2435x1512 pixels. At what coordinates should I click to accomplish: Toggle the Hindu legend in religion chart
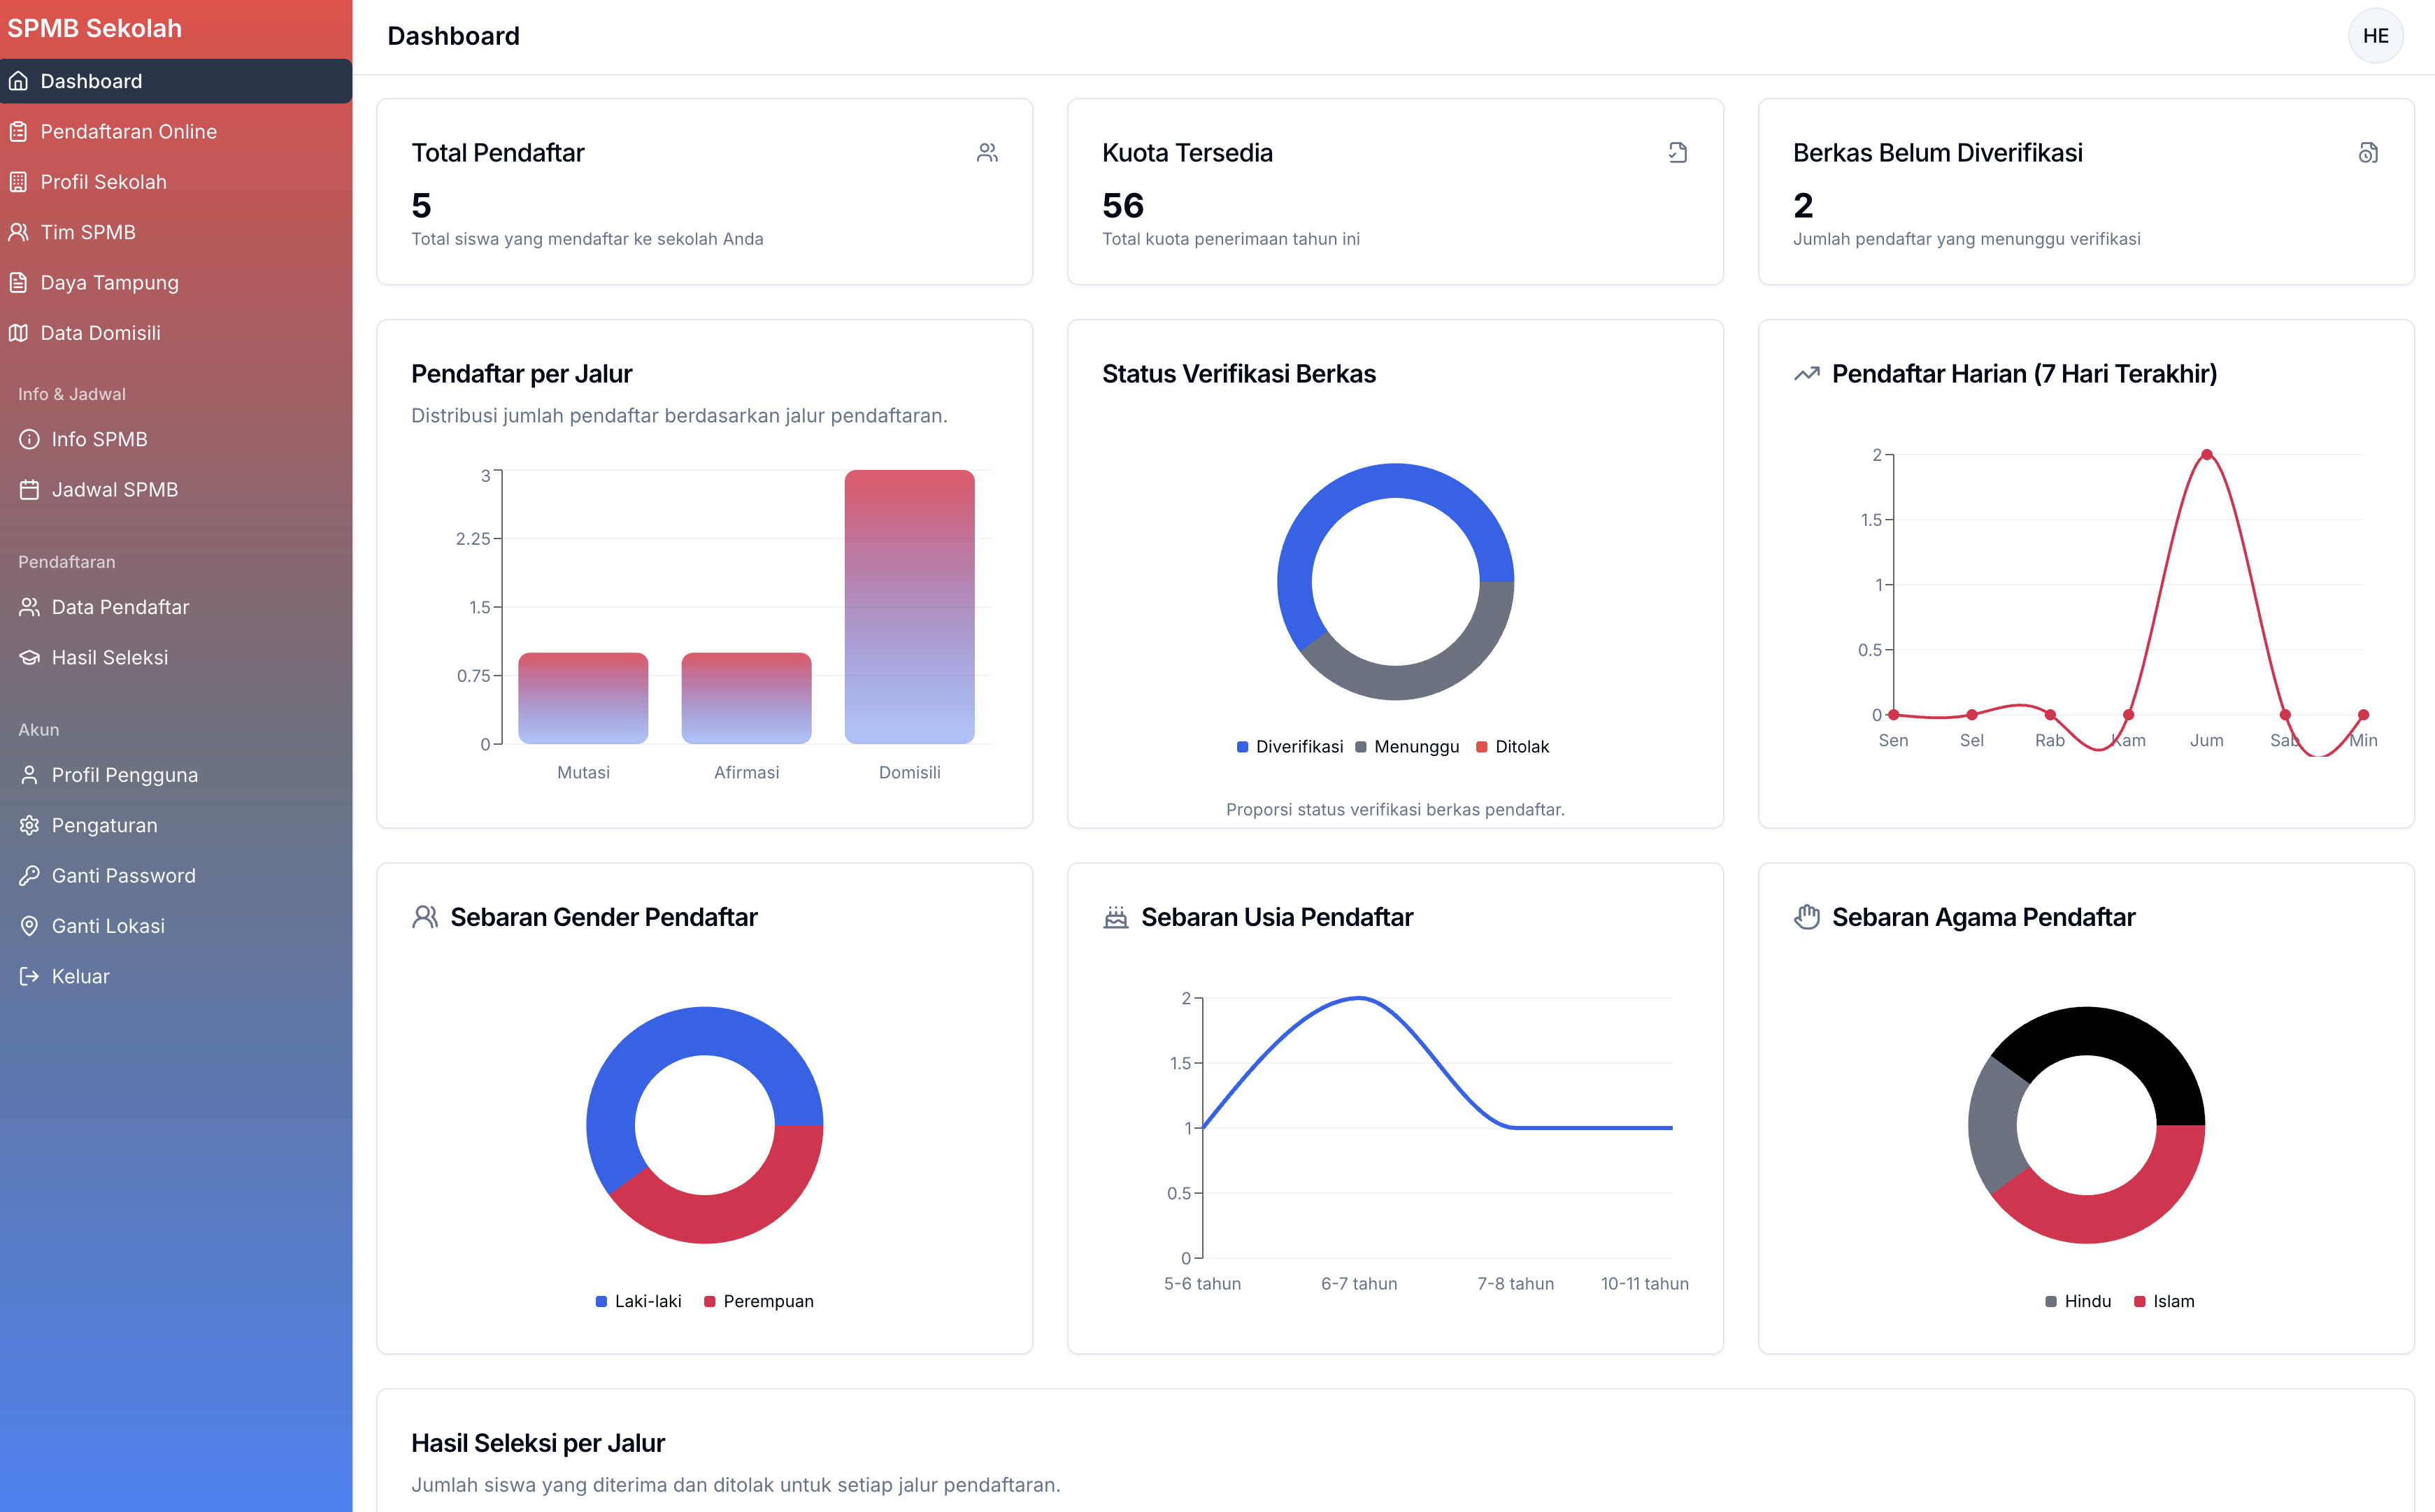tap(2078, 1301)
